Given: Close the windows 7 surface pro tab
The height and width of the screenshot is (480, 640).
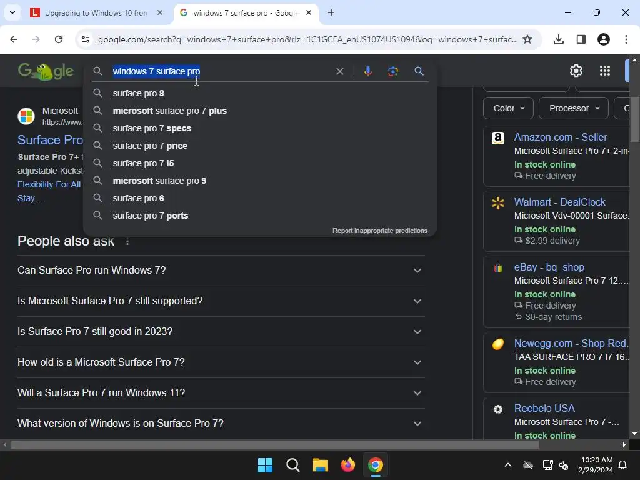Looking at the screenshot, I should [x=309, y=12].
